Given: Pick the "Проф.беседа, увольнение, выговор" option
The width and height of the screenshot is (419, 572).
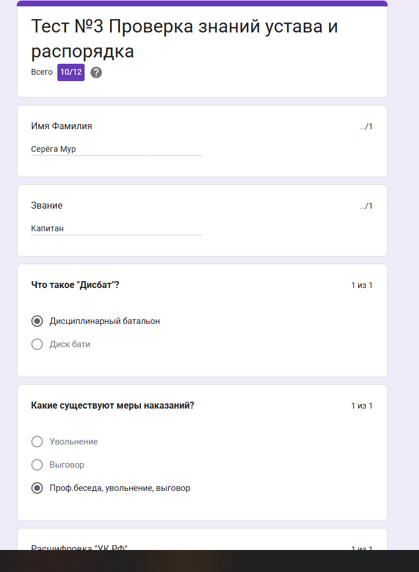Looking at the screenshot, I should tap(37, 488).
